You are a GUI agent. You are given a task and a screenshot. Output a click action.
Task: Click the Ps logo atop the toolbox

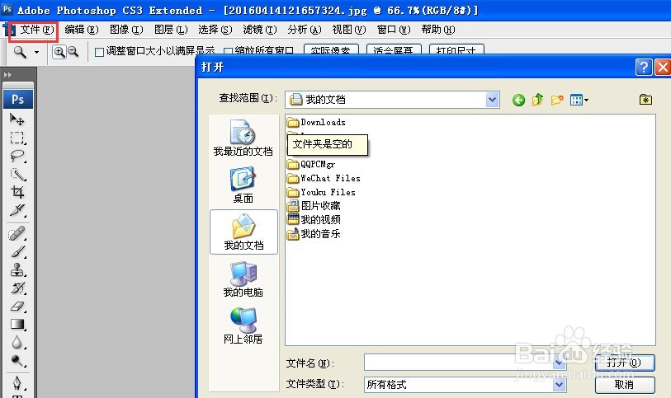tap(17, 100)
